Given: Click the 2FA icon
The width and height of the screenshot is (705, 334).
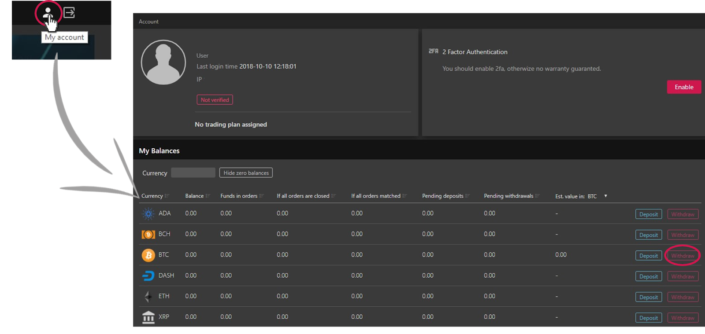Looking at the screenshot, I should [434, 51].
